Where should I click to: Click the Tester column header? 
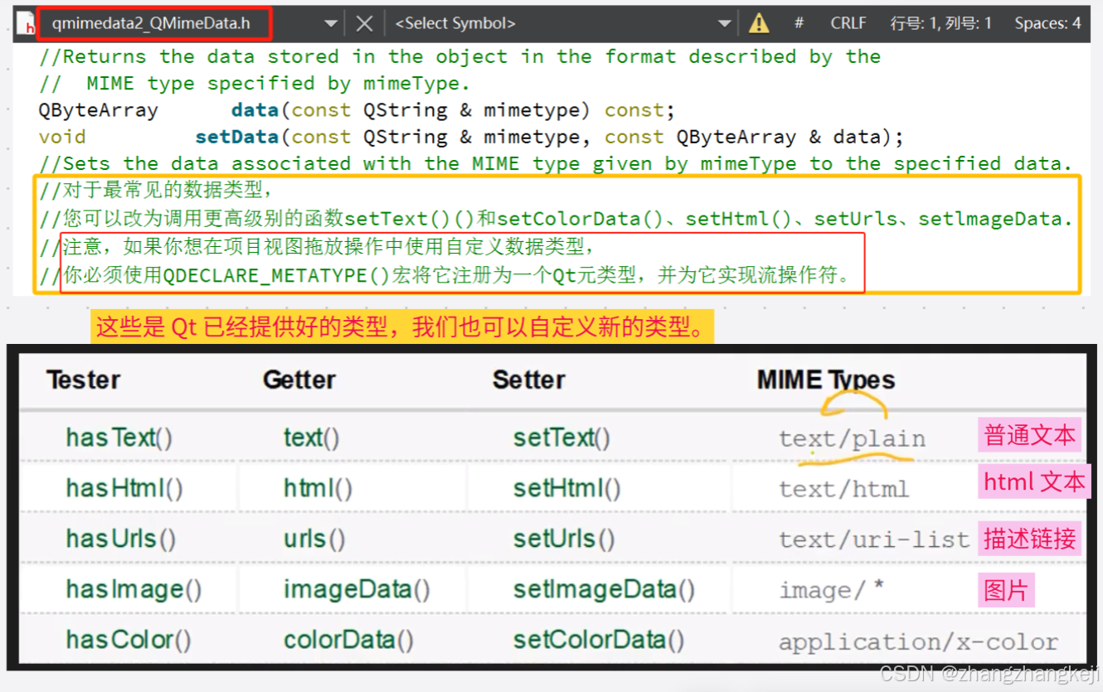(83, 380)
